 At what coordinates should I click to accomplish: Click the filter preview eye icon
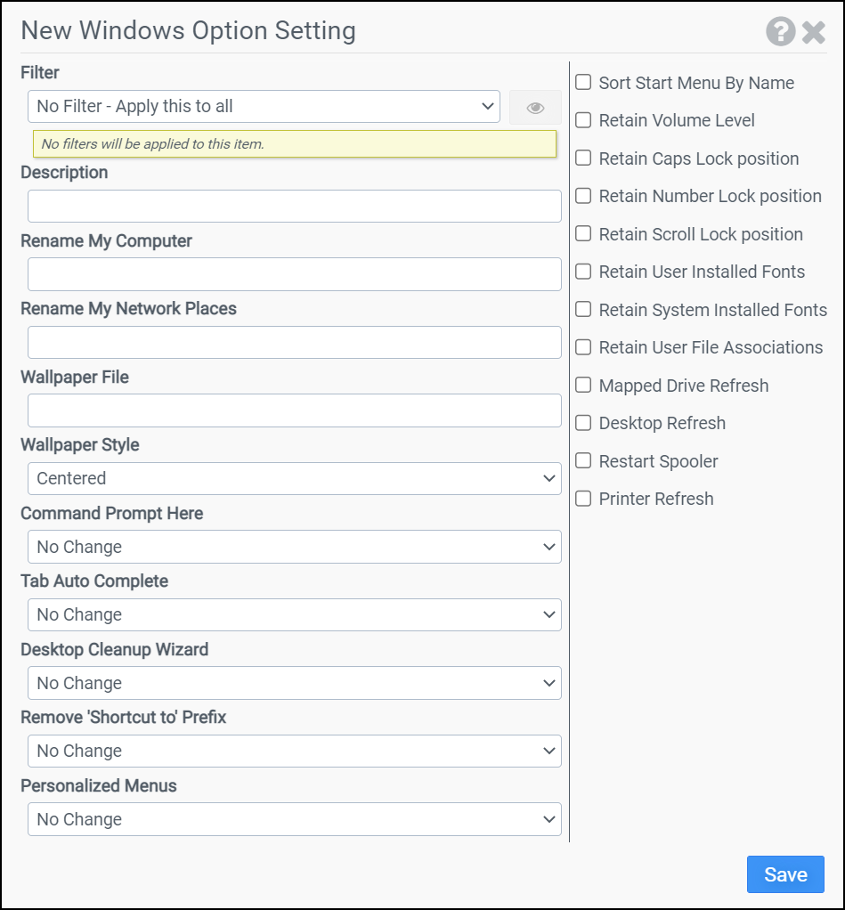point(535,108)
